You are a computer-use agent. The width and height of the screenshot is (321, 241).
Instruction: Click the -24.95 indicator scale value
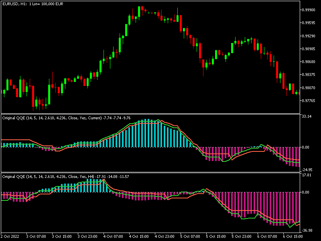pyautogui.click(x=307, y=170)
